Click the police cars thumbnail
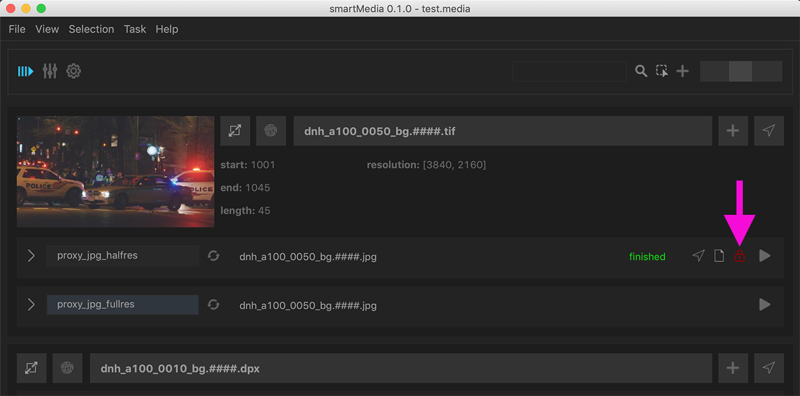This screenshot has width=800, height=396. click(x=115, y=172)
